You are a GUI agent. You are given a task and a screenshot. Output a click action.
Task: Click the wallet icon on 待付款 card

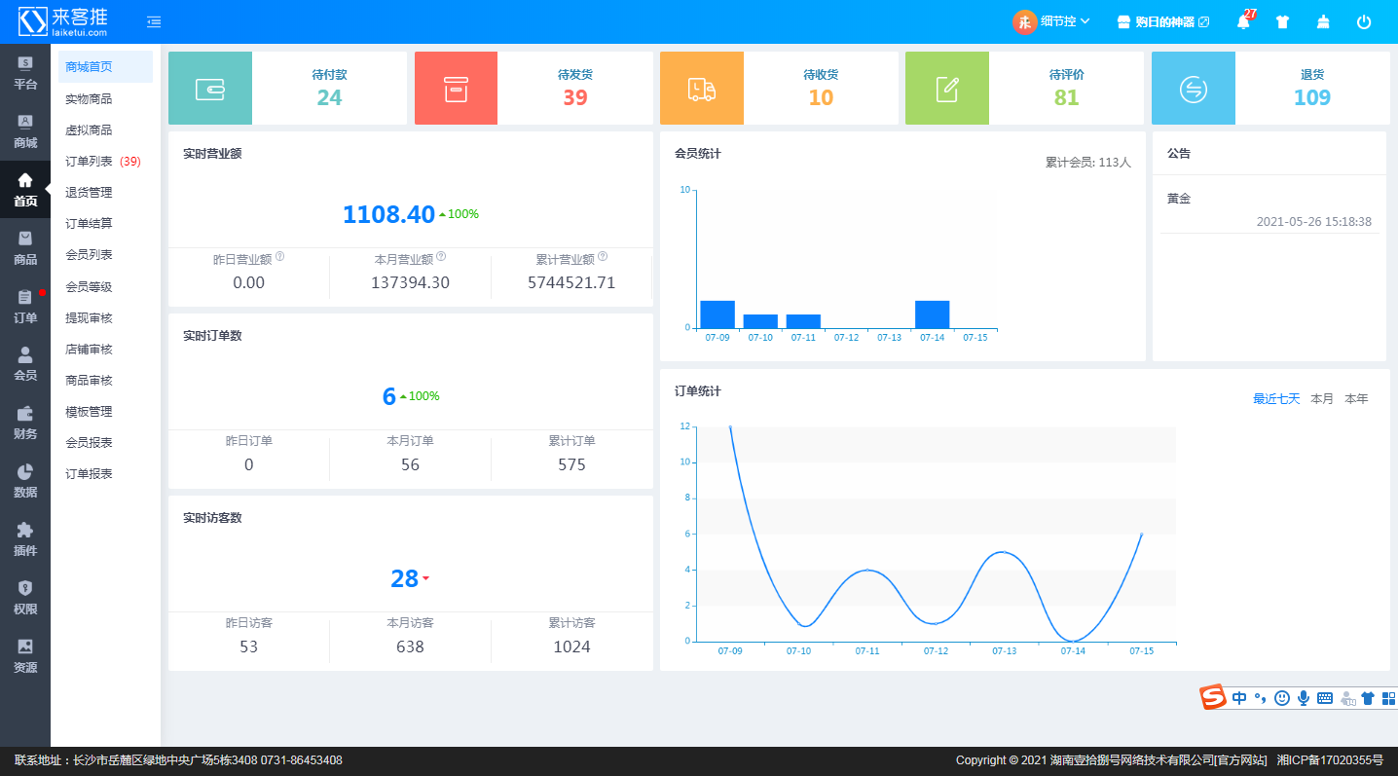coord(210,89)
